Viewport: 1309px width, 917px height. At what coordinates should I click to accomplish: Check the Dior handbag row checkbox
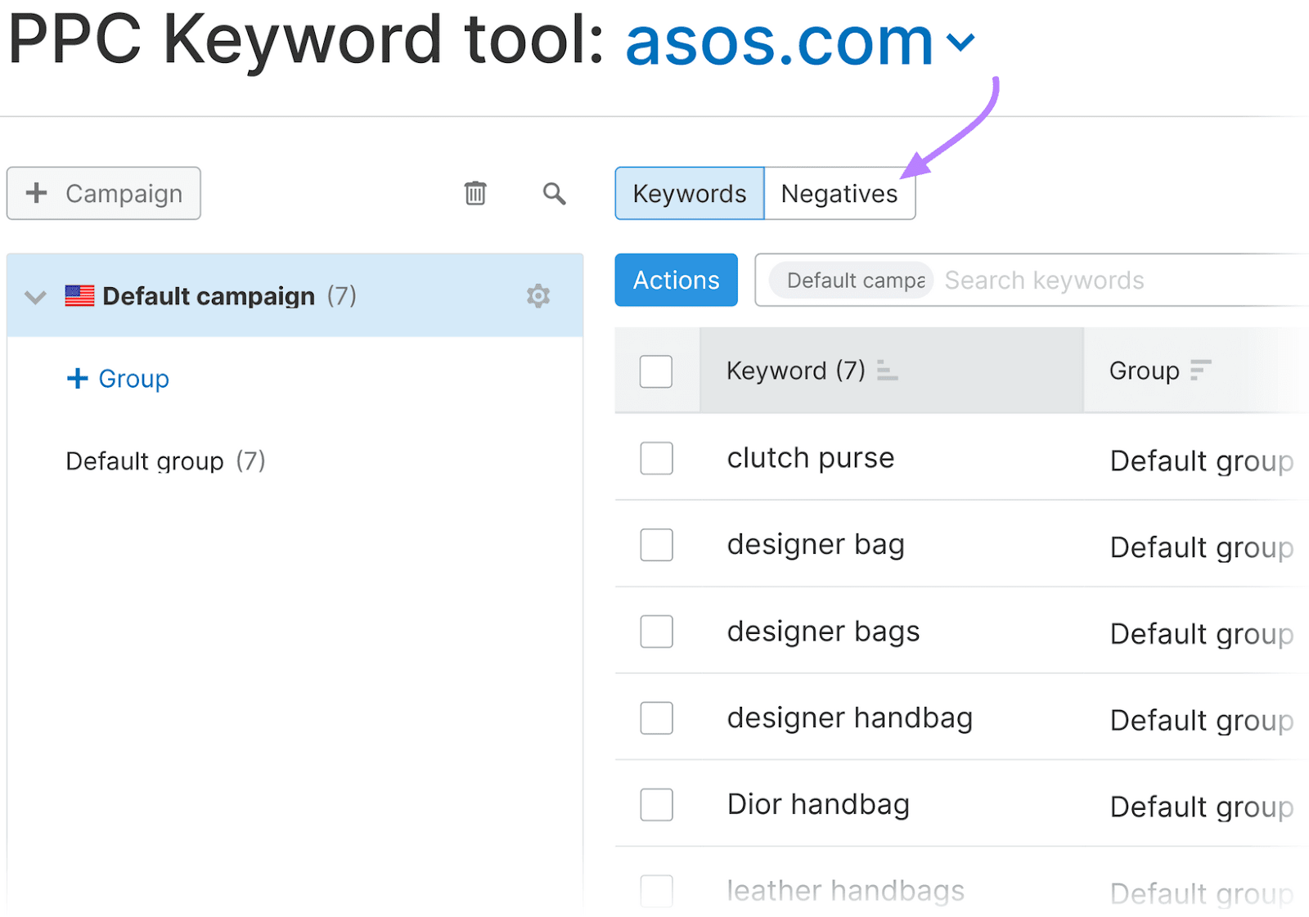(656, 805)
